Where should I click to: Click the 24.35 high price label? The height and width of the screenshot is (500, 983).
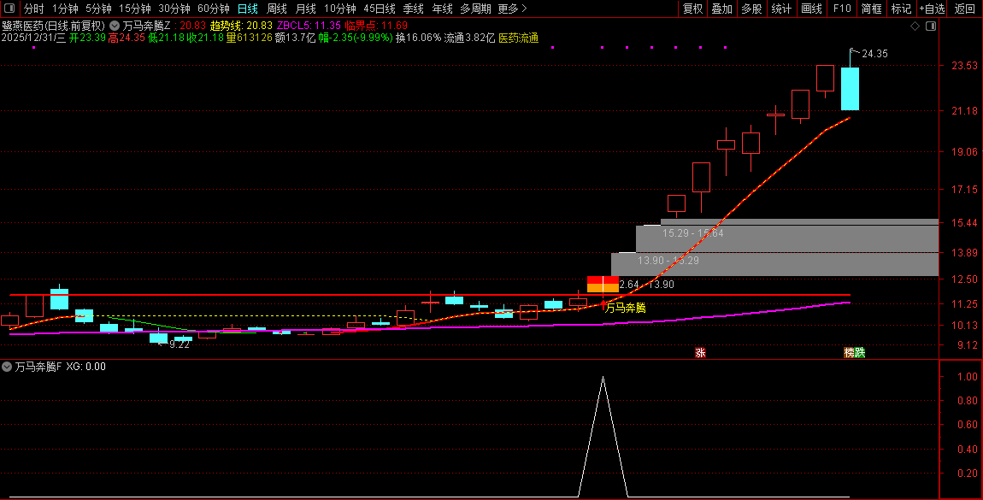[874, 54]
